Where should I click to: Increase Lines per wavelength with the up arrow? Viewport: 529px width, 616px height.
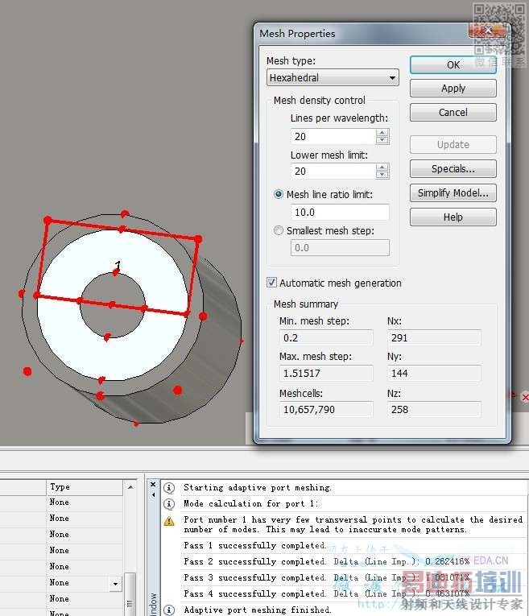pos(382,133)
